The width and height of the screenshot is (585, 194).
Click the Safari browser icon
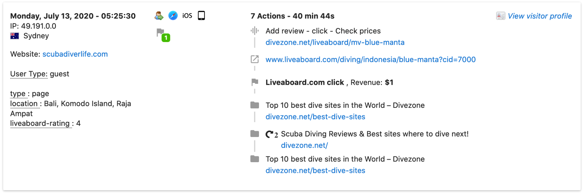click(173, 15)
